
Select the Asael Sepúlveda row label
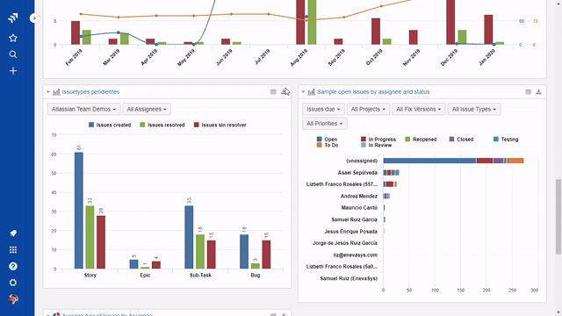[357, 173]
